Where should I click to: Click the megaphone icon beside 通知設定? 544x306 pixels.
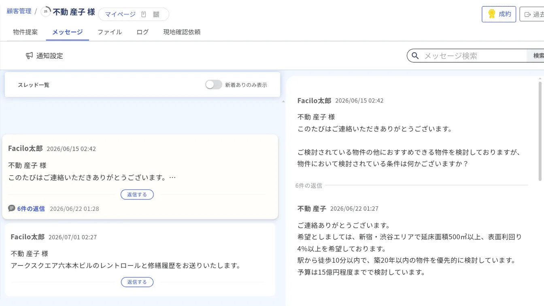(29, 56)
